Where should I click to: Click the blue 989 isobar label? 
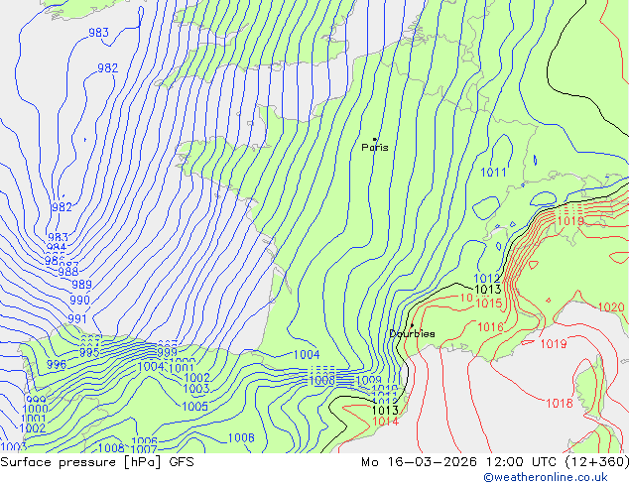pos(81,285)
